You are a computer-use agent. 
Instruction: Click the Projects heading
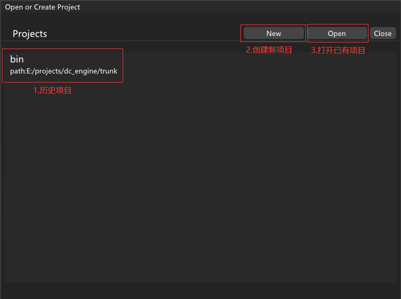pos(30,34)
